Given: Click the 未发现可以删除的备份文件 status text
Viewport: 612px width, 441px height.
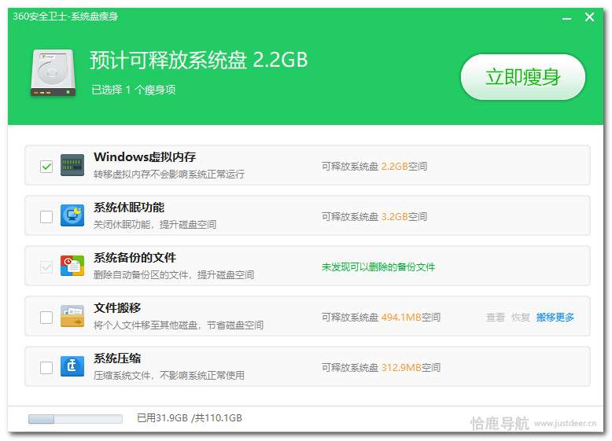Looking at the screenshot, I should [378, 267].
